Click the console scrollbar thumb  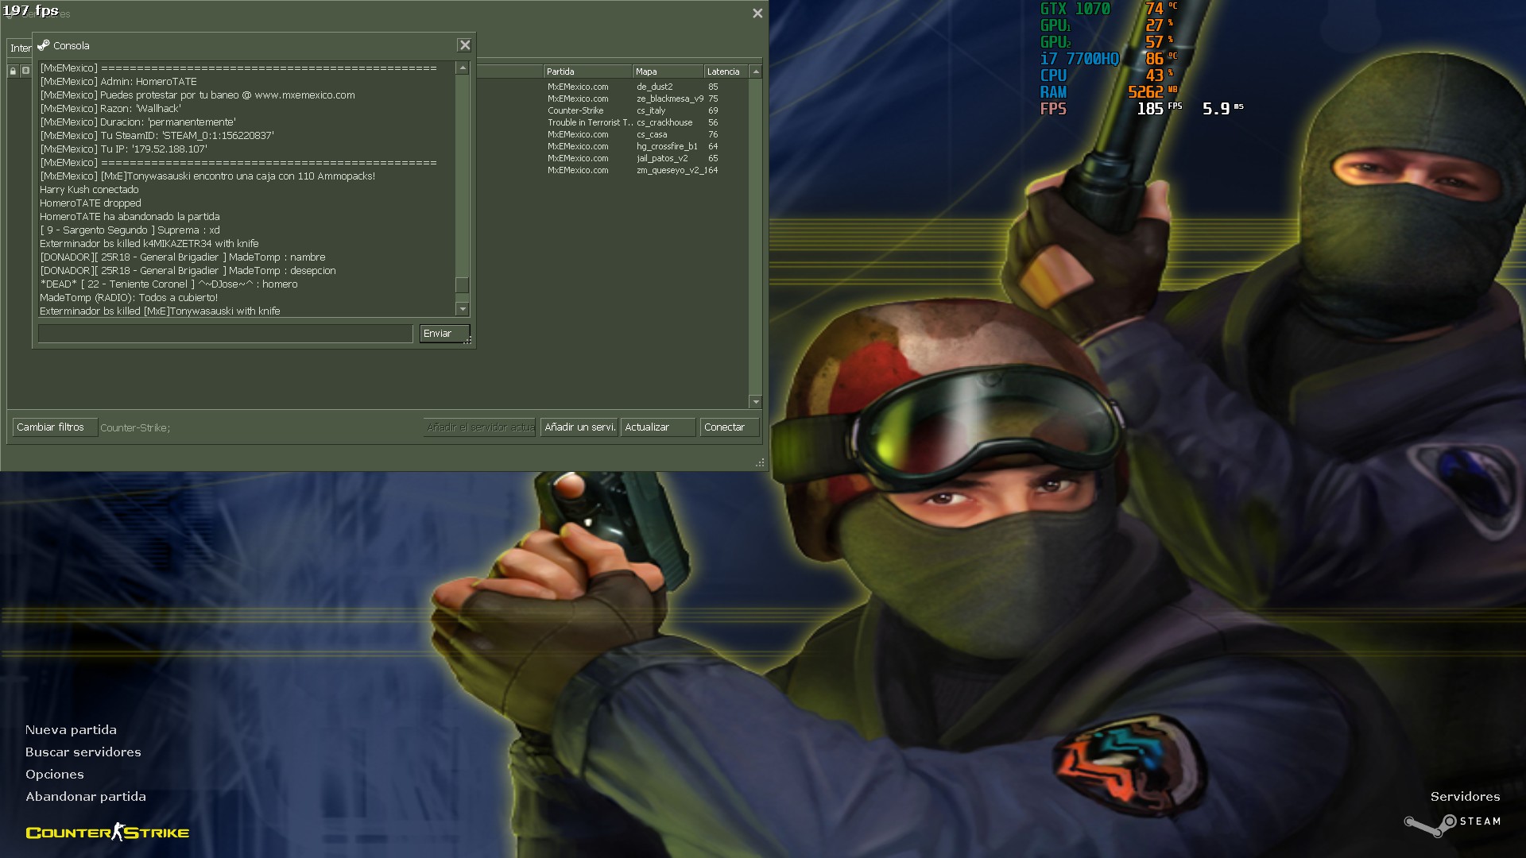pos(463,284)
